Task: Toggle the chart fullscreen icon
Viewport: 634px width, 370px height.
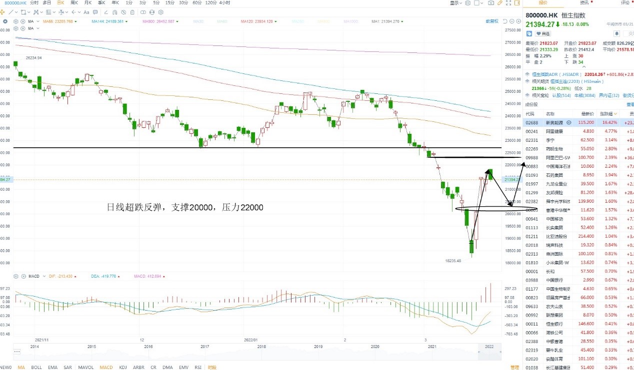Action: pyautogui.click(x=508, y=3)
